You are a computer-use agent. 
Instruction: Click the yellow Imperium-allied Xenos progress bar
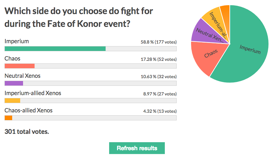[12, 101]
